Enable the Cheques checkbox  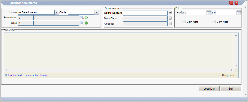[x=170, y=23]
